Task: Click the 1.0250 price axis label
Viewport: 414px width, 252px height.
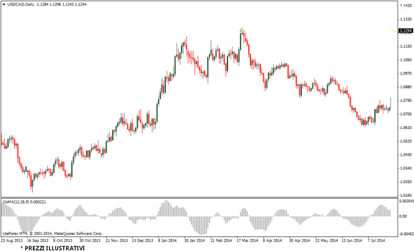Action: pyautogui.click(x=407, y=181)
